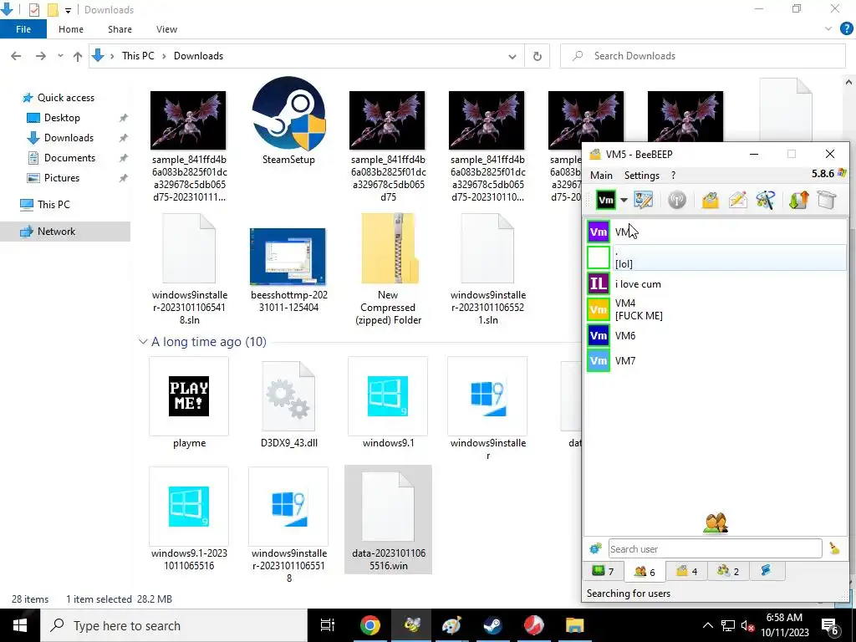Click the Forward arrow in Explorer
Screen dimensions: 856x642
[40, 56]
